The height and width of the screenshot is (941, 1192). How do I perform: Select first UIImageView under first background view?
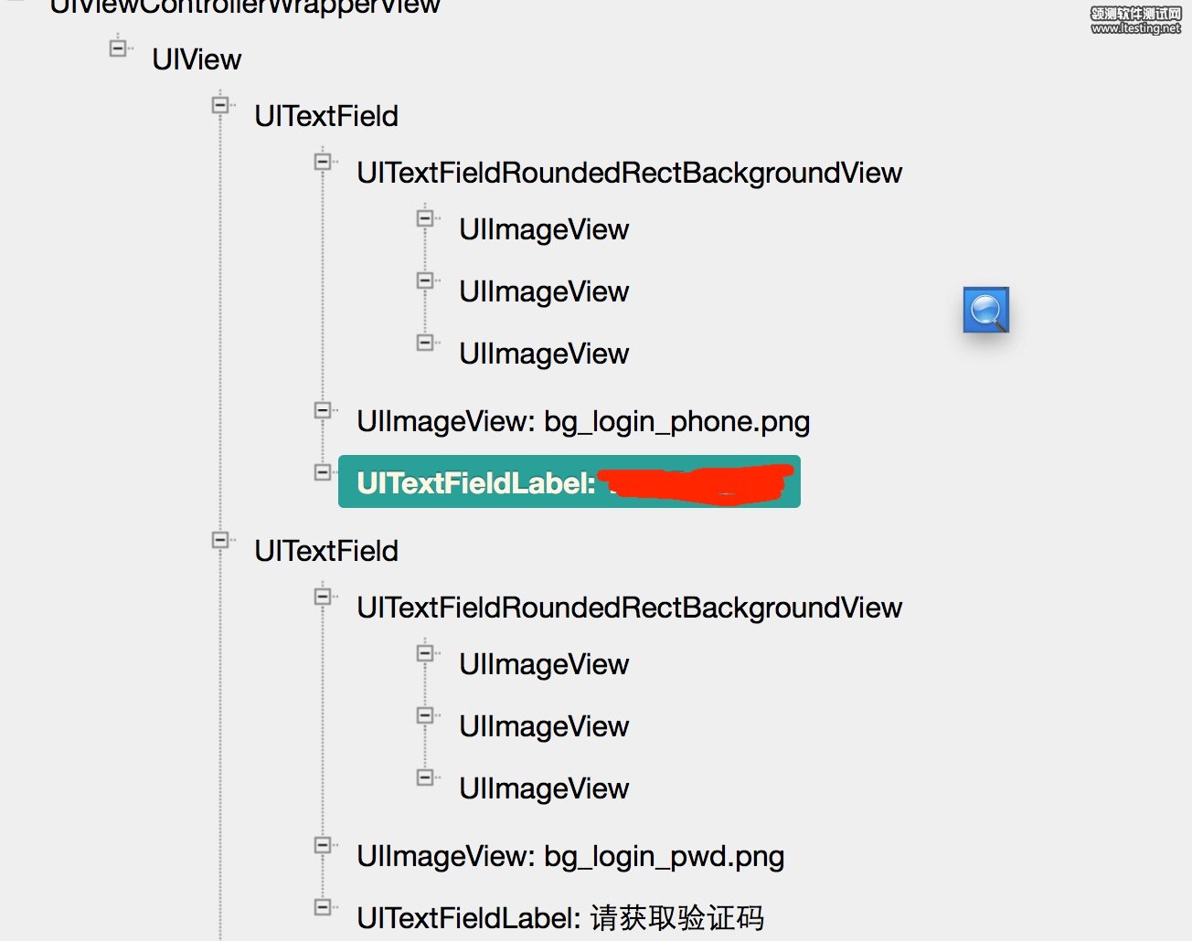pos(544,229)
